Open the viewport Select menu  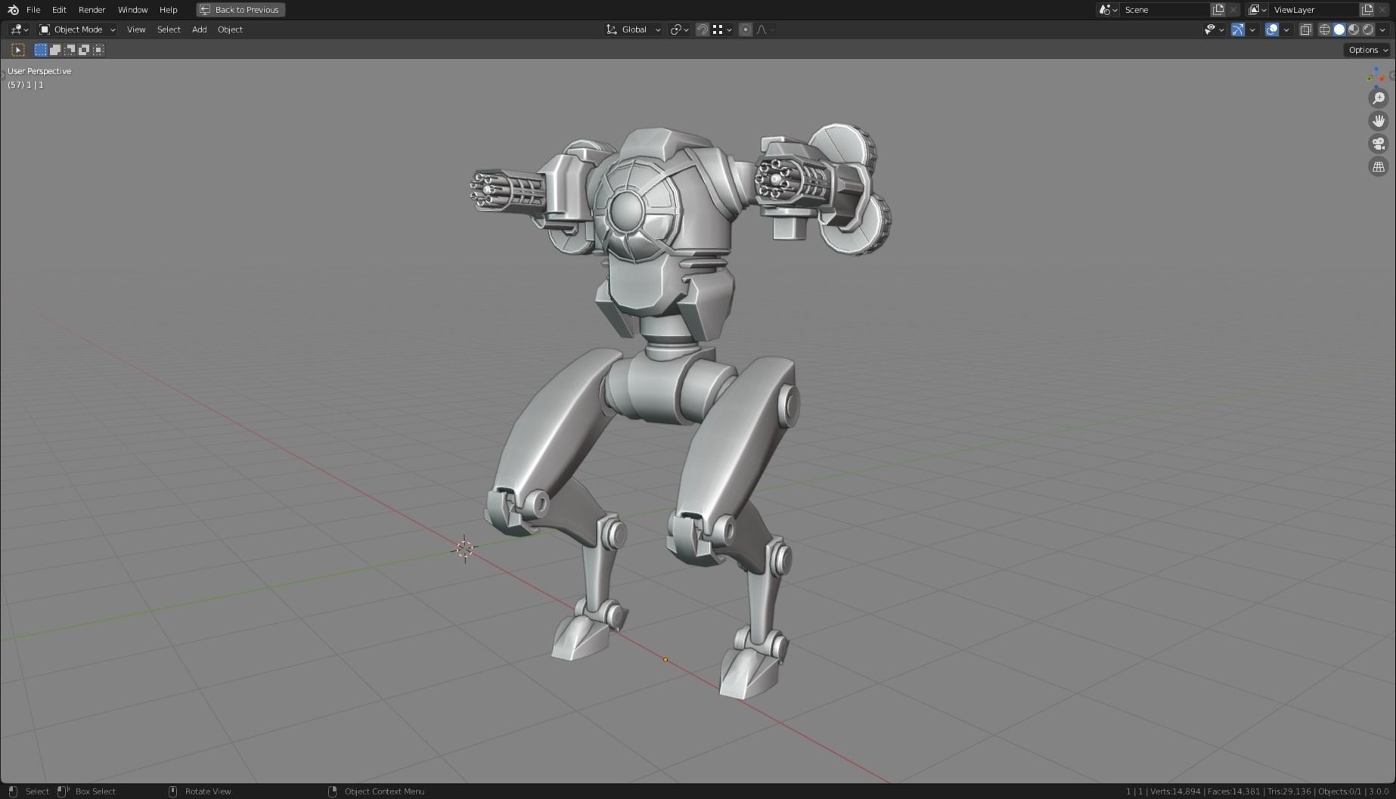click(x=169, y=29)
